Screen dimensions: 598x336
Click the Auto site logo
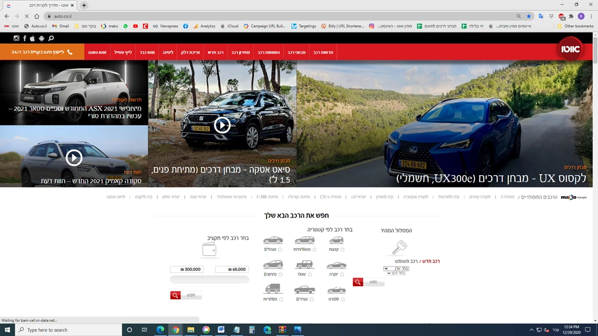[x=571, y=49]
